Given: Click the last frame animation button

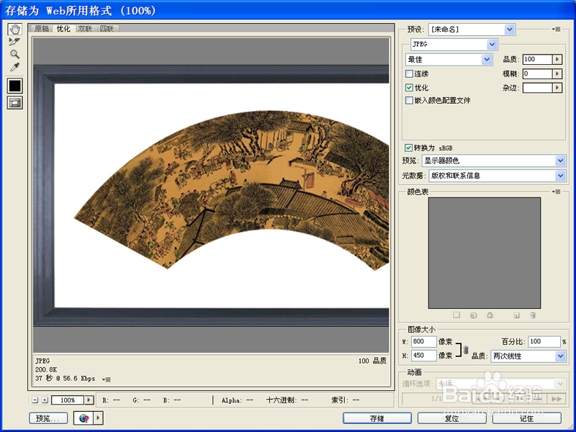Looking at the screenshot, I should point(557,399).
